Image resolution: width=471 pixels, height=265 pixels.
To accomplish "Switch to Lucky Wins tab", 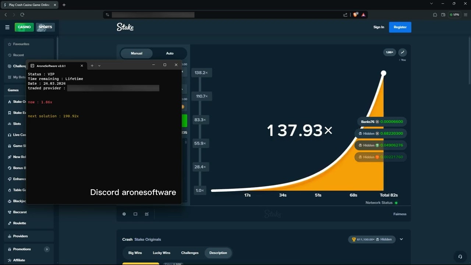I will pyautogui.click(x=162, y=253).
